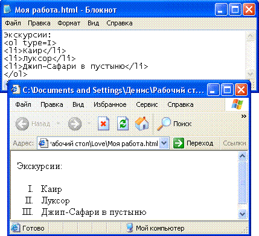Click the Поиск search button label

(182, 124)
